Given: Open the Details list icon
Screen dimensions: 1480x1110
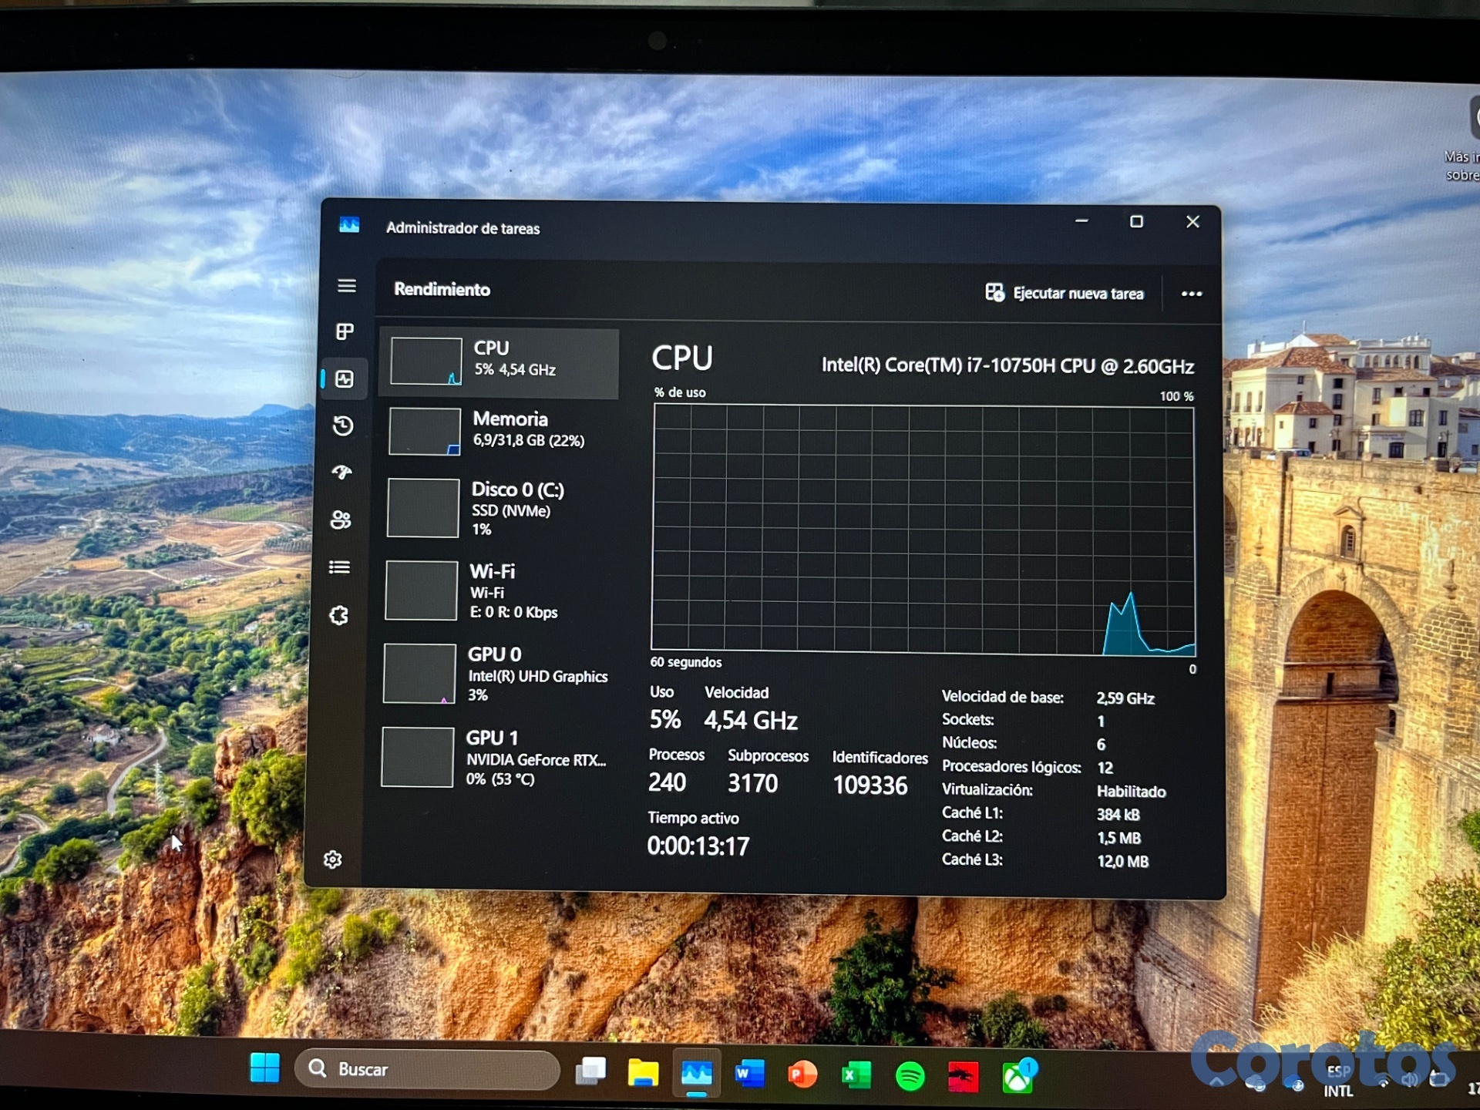Looking at the screenshot, I should click(x=340, y=567).
